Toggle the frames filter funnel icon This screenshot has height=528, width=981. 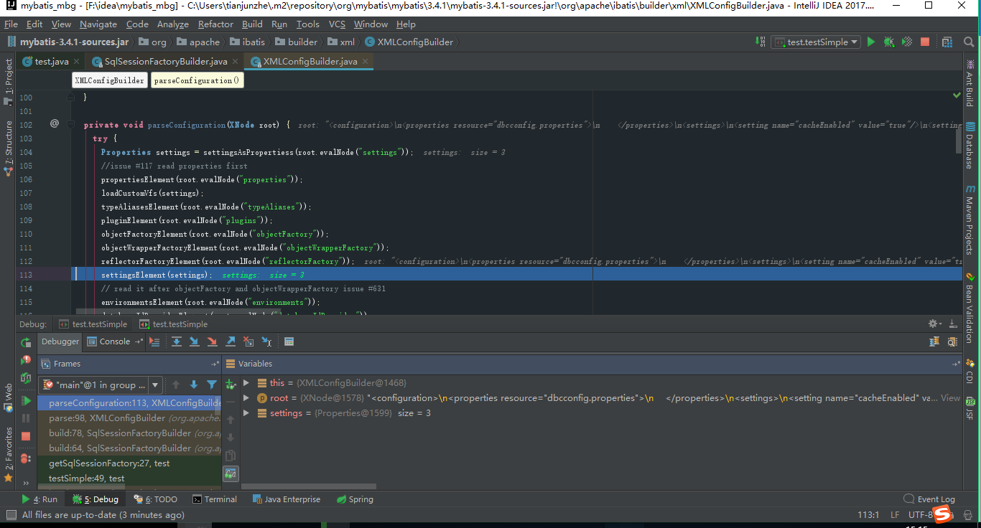212,385
